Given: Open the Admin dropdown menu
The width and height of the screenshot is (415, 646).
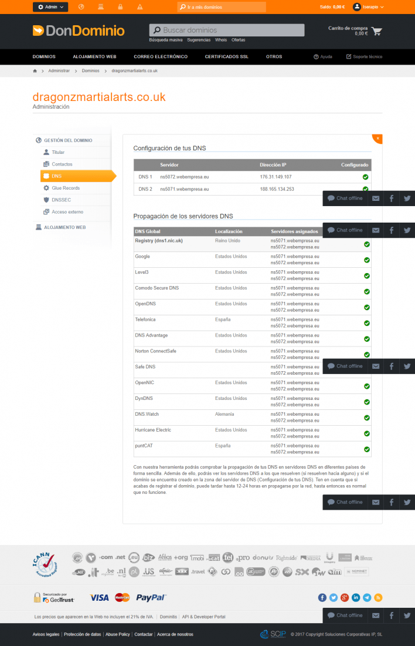Looking at the screenshot, I should (x=50, y=7).
